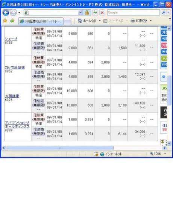The image size is (173, 200).
Task: Click the magnifier search icon
Action: coord(164,12)
